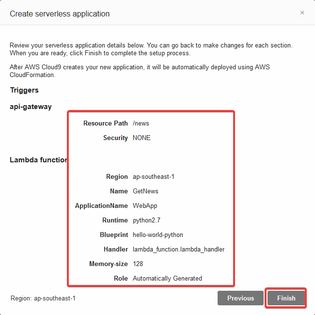Screen dimensions: 315x315
Task: Click the Blueprint label
Action: point(114,235)
